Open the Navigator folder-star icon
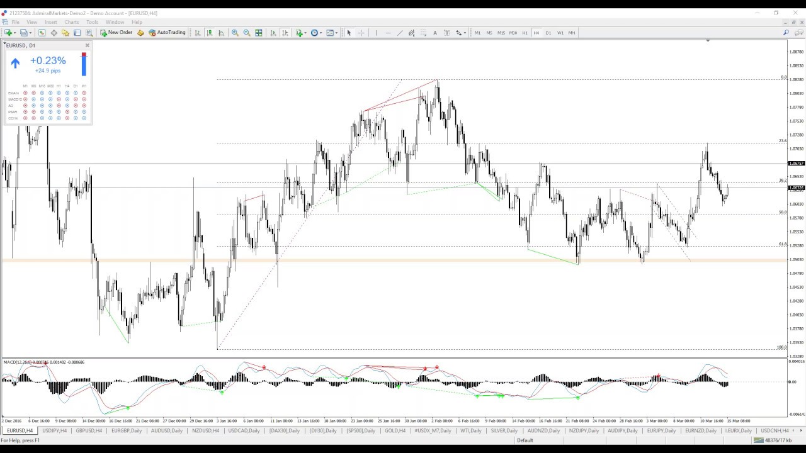The height and width of the screenshot is (453, 806). (65, 33)
